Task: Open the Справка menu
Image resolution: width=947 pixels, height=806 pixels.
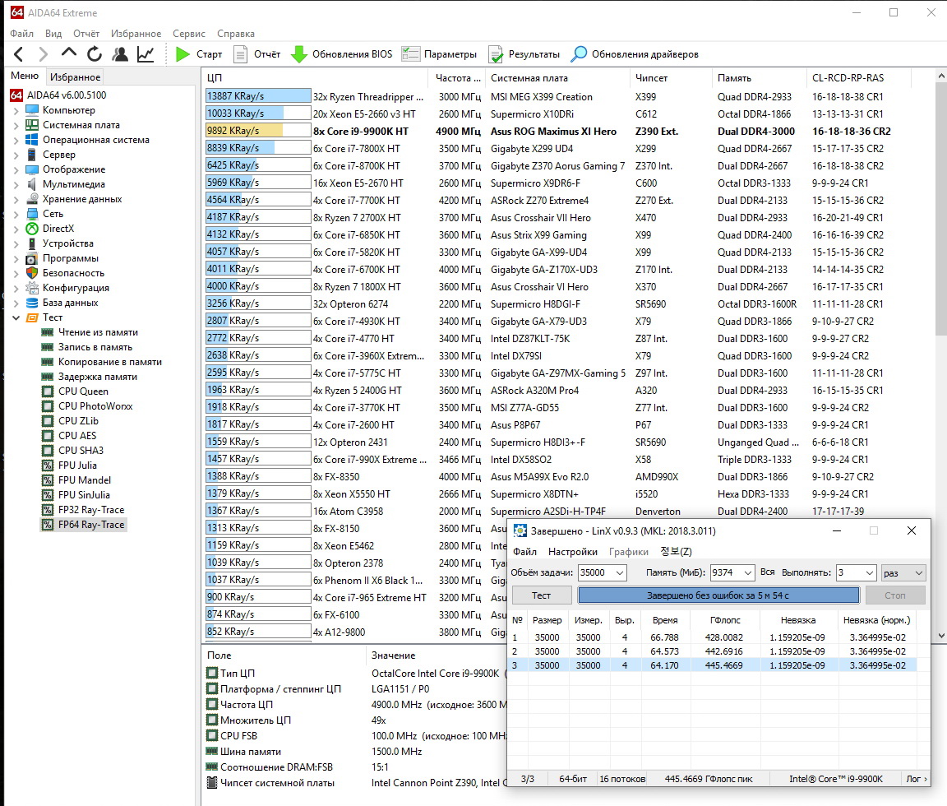Action: [x=236, y=34]
